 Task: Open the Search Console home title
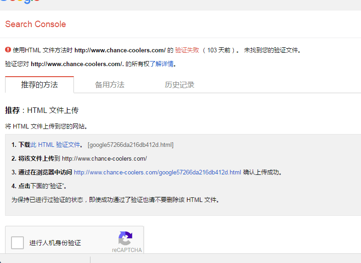tap(35, 24)
